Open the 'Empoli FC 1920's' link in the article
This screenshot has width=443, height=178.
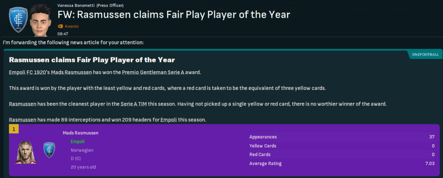[29, 72]
